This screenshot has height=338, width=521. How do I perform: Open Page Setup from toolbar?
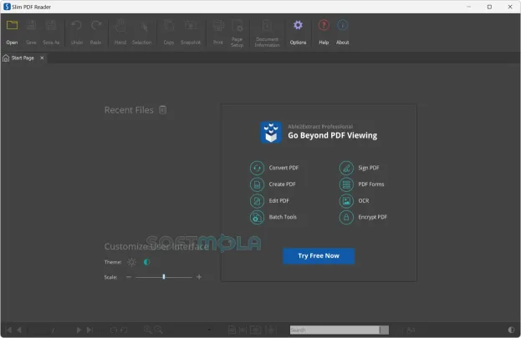(238, 26)
